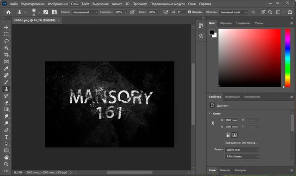Select the Crop tool
Viewport: 296px width, 176px height.
click(6, 55)
